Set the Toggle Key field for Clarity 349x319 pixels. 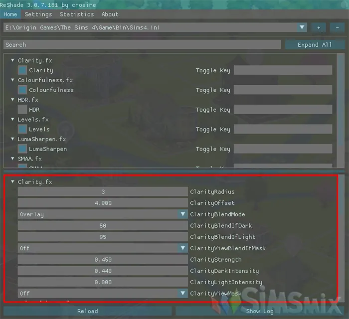[283, 70]
